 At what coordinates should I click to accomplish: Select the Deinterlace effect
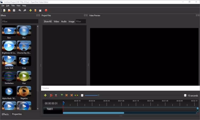[9, 78]
